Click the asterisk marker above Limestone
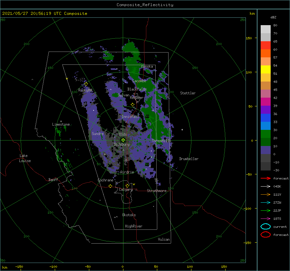The width and height of the screenshot is (290, 271). point(61,121)
